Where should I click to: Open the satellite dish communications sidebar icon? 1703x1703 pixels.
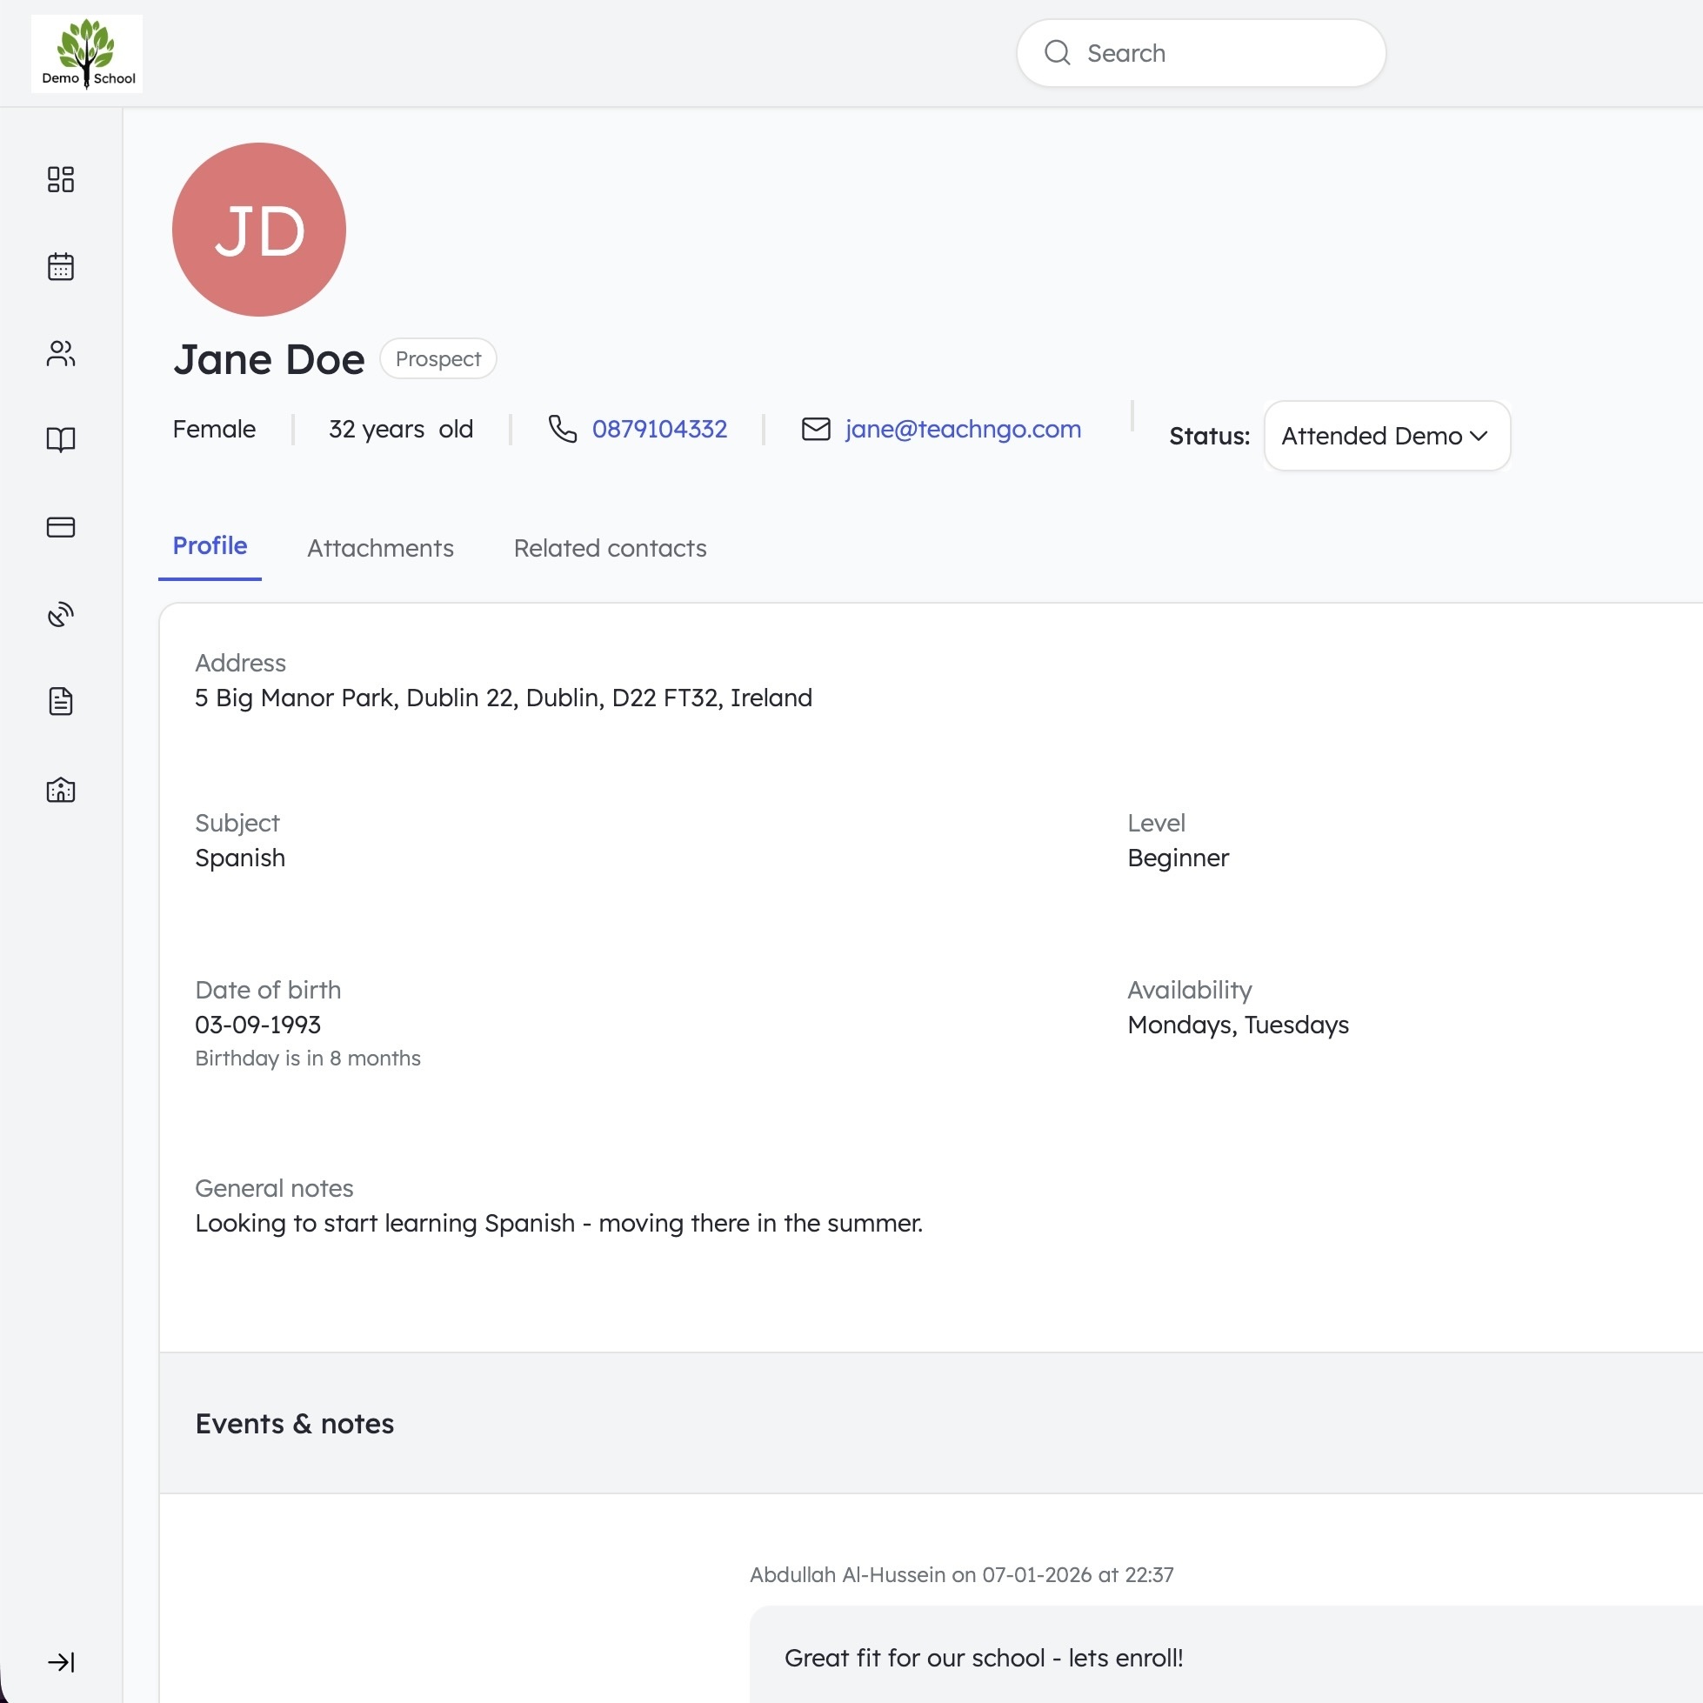(61, 614)
